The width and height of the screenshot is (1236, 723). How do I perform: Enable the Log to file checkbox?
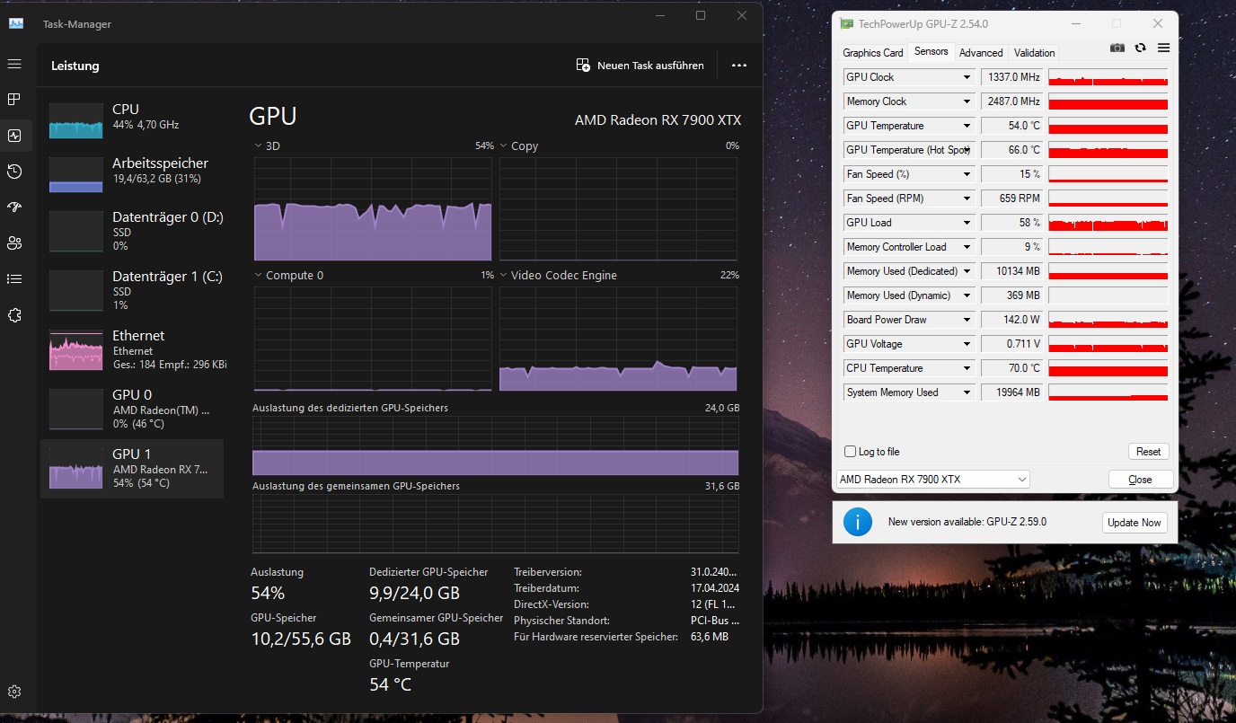[x=851, y=452]
